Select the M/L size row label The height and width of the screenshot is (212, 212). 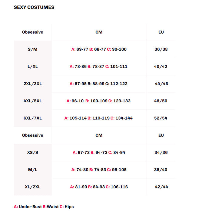[x=32, y=170]
